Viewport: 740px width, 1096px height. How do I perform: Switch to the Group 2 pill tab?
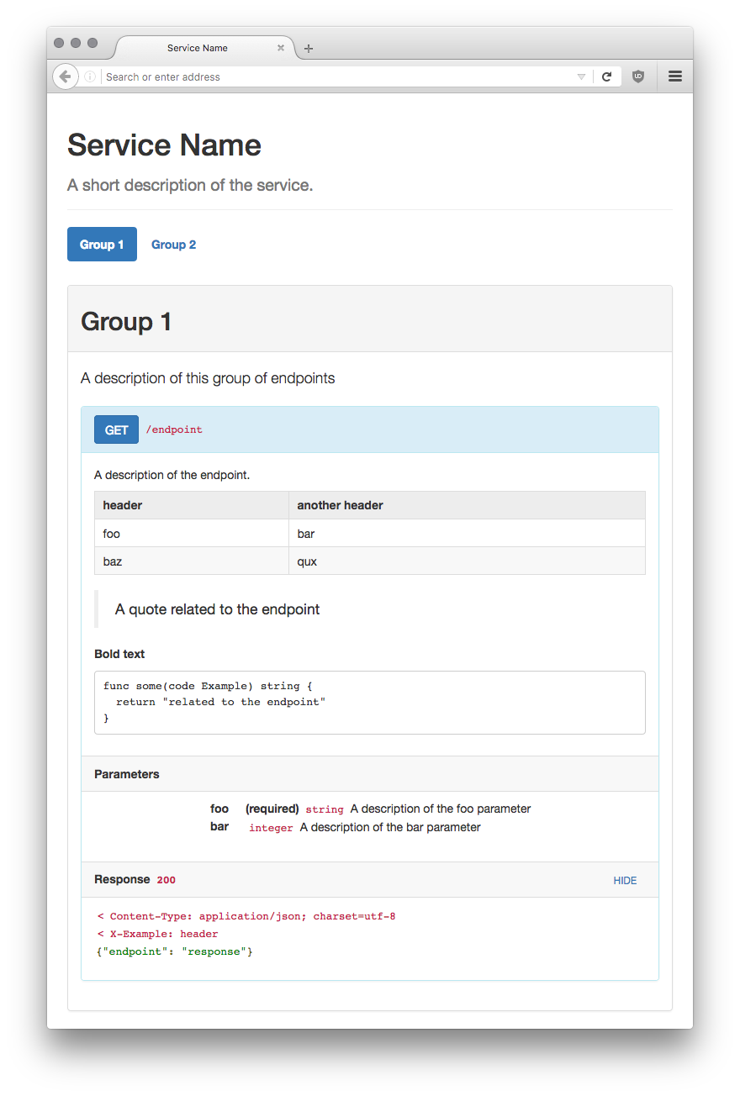tap(173, 245)
